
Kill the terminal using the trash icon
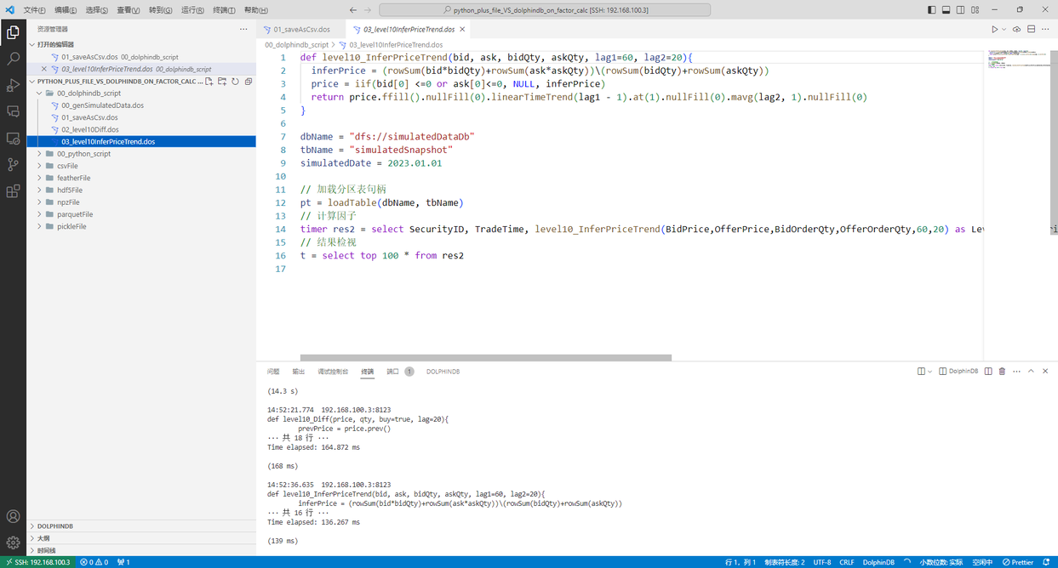[x=1002, y=372]
